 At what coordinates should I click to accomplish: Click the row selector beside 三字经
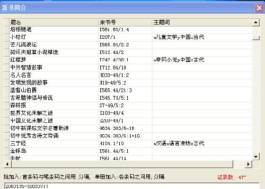[x=7, y=144]
